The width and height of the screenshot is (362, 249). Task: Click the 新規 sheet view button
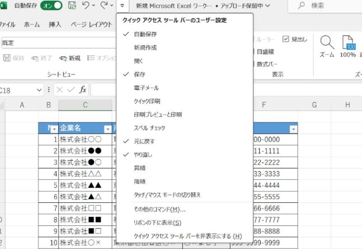70,58
